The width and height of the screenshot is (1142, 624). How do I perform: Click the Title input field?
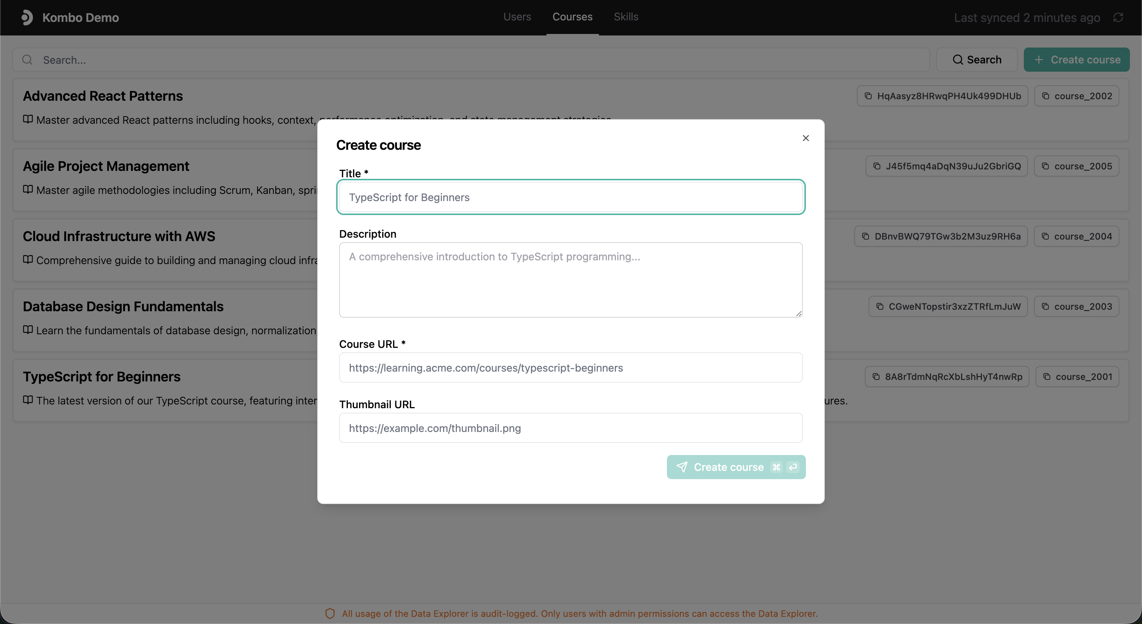point(571,197)
